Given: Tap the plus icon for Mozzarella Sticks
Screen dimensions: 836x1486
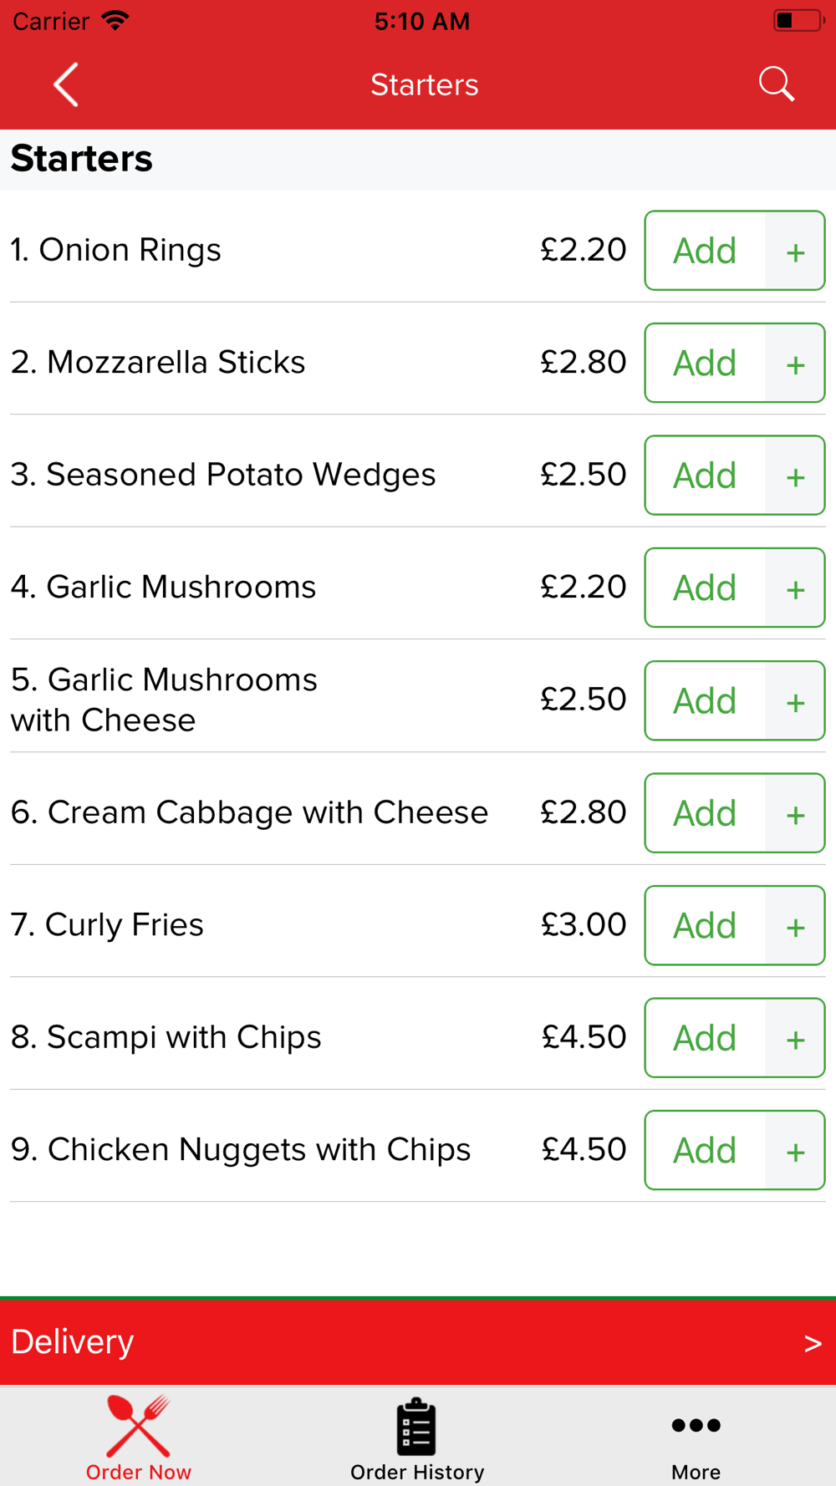Looking at the screenshot, I should coord(795,364).
